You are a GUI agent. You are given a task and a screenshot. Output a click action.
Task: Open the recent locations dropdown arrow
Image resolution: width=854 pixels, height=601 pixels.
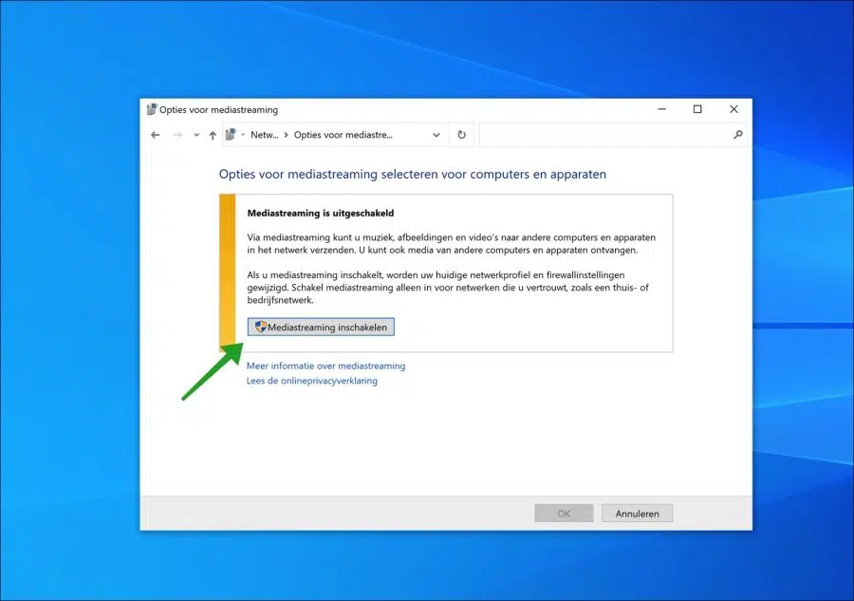(x=196, y=135)
